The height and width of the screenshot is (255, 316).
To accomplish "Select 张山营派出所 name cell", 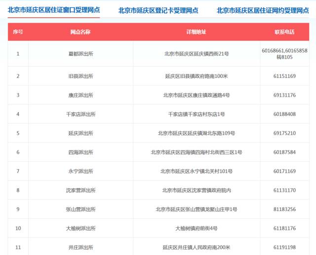I will pyautogui.click(x=80, y=209).
